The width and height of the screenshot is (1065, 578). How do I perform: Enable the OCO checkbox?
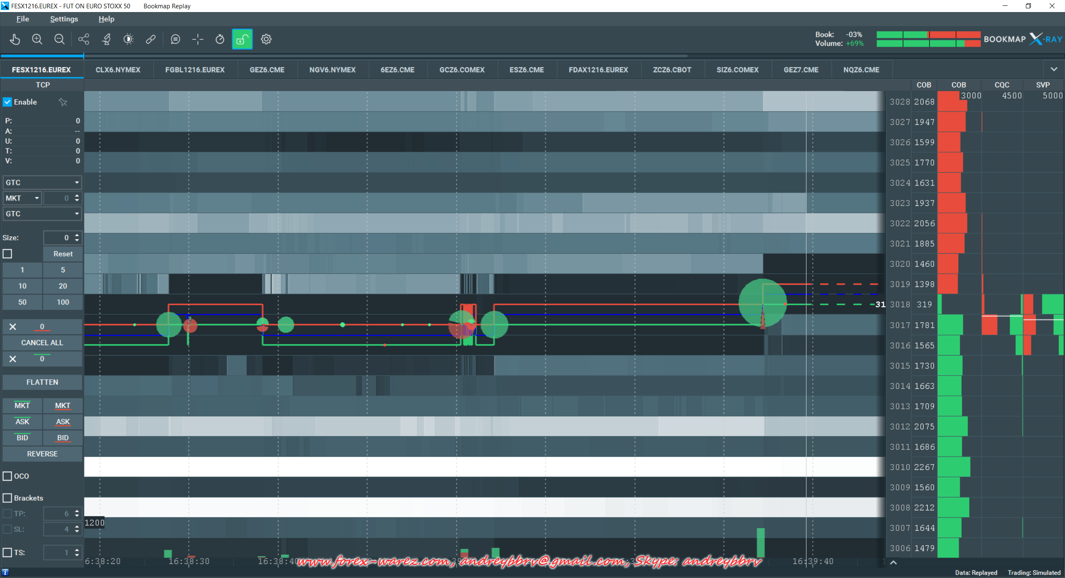(x=7, y=476)
